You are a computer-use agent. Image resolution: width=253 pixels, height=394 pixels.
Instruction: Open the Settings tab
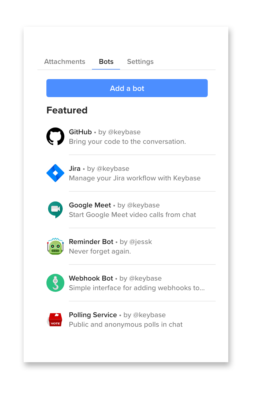(x=140, y=62)
